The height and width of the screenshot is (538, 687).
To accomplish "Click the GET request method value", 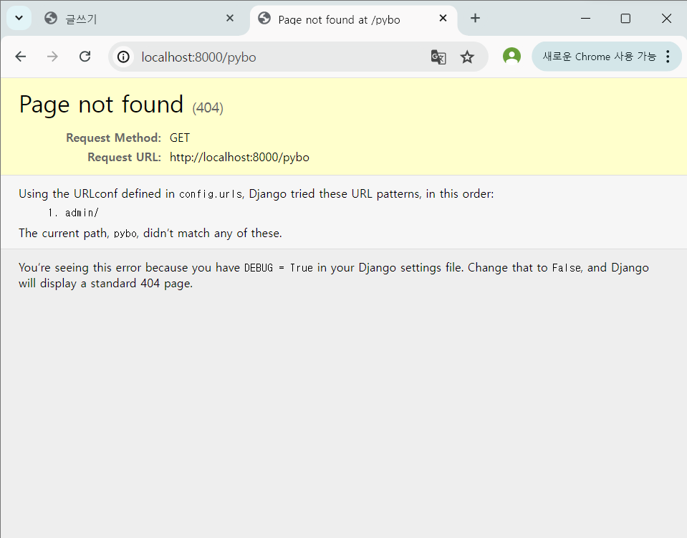I will coord(180,138).
